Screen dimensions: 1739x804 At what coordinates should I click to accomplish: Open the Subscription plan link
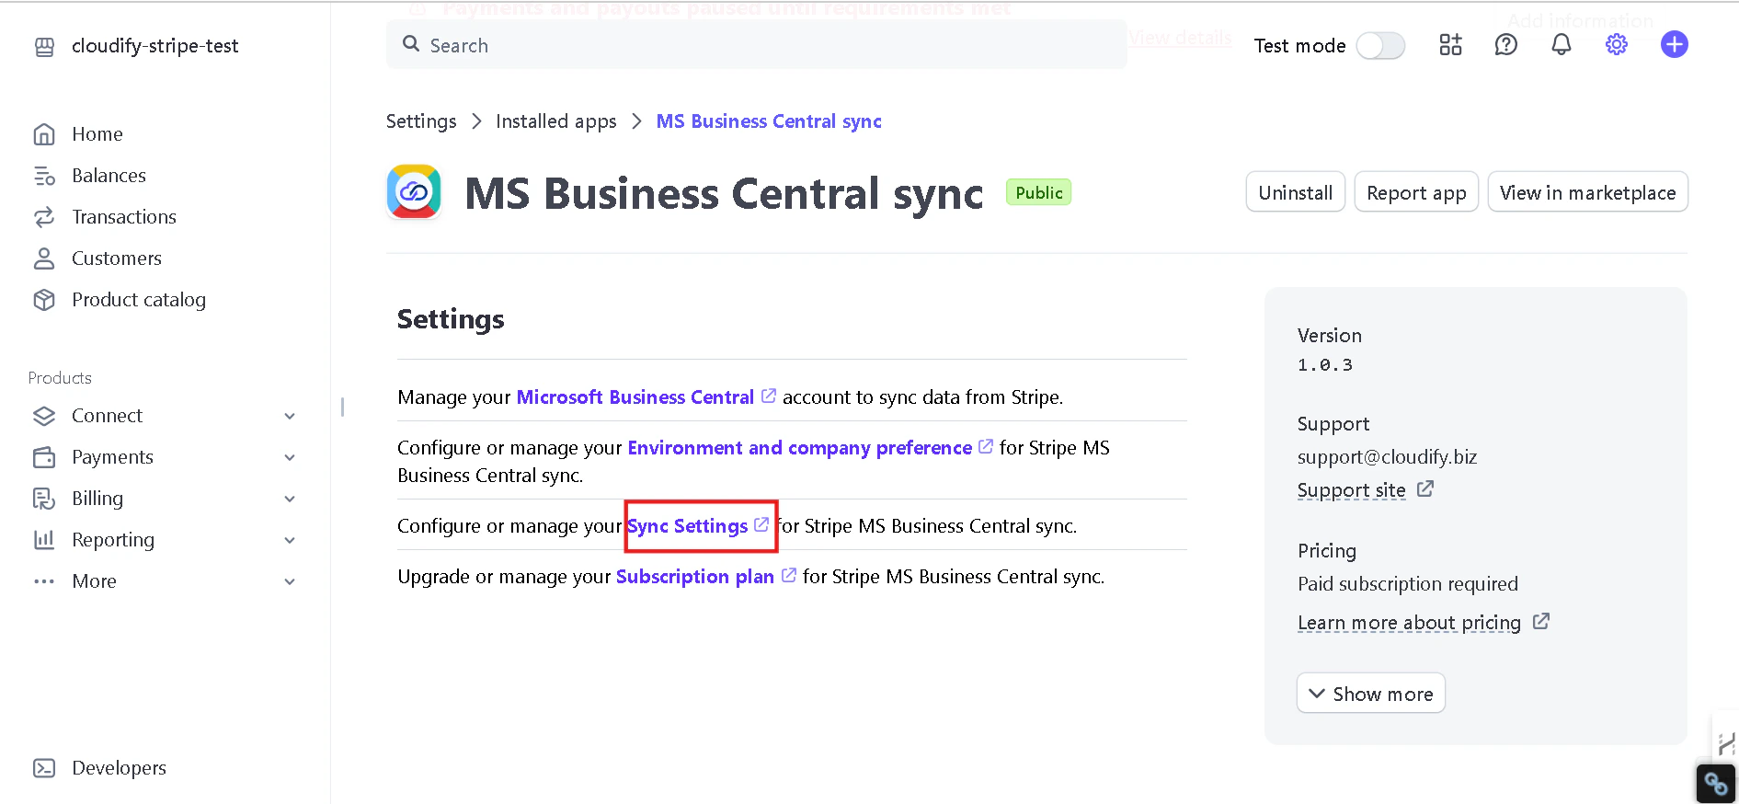point(695,576)
